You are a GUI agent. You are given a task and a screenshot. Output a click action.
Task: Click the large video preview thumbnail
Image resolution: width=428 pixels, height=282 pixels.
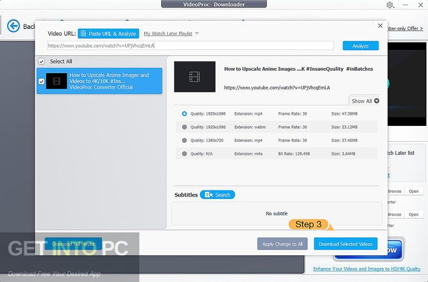point(194,77)
